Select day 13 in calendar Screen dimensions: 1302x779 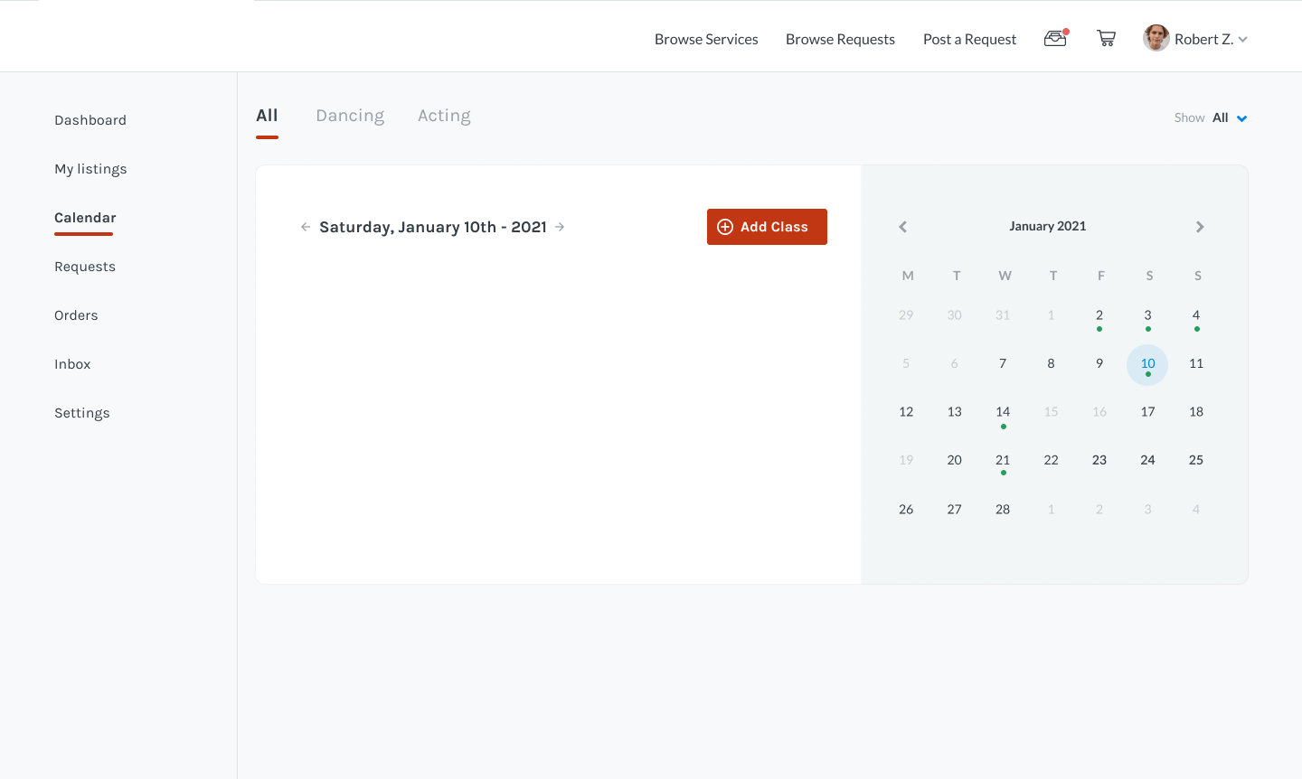(x=954, y=411)
